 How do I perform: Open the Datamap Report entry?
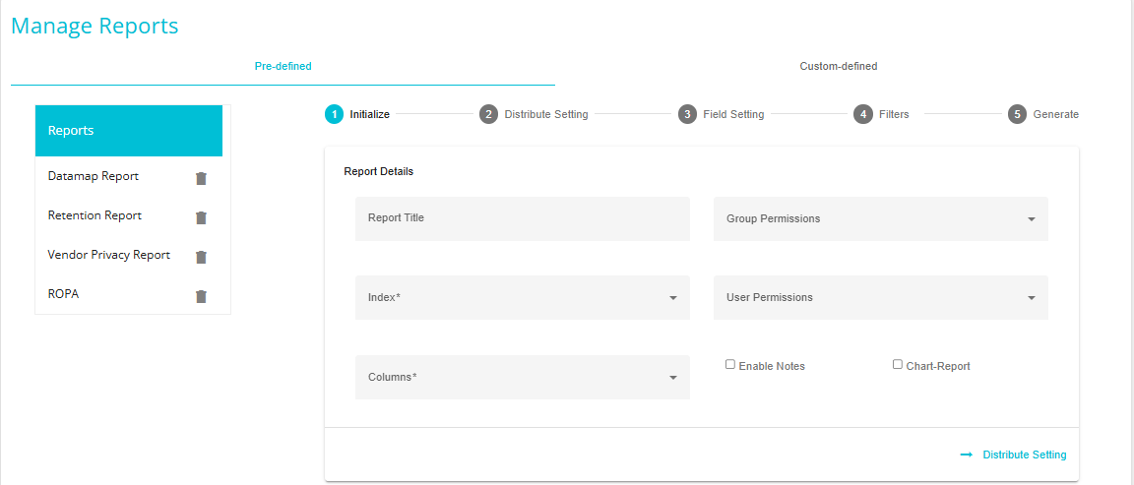[94, 176]
